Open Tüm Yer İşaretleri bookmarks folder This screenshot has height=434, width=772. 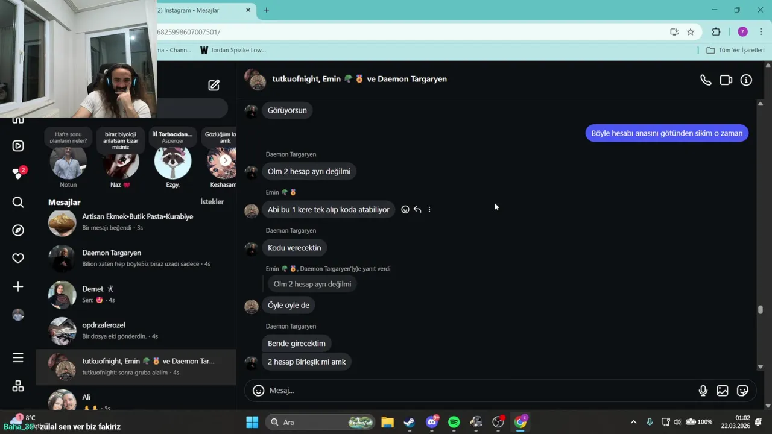pos(735,50)
